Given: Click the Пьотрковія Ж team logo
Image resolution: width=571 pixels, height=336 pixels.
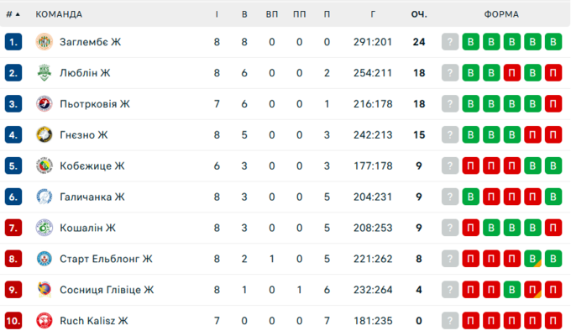Looking at the screenshot, I should pos(45,103).
